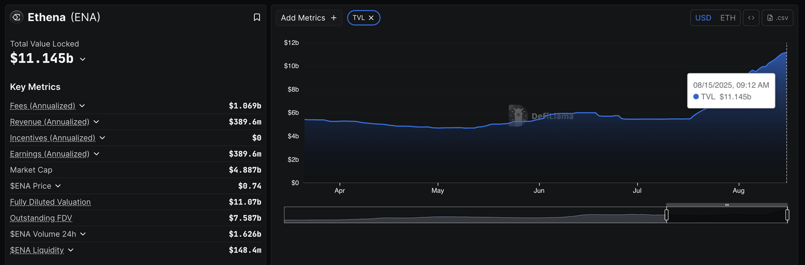The image size is (805, 265).
Task: Bookmark the Ethena protocol
Action: tap(257, 17)
